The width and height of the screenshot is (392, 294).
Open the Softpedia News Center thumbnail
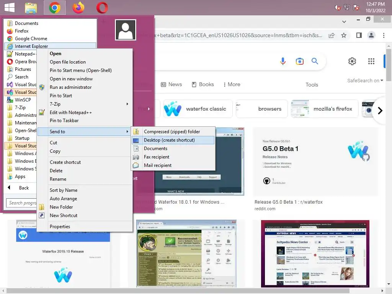(x=315, y=254)
